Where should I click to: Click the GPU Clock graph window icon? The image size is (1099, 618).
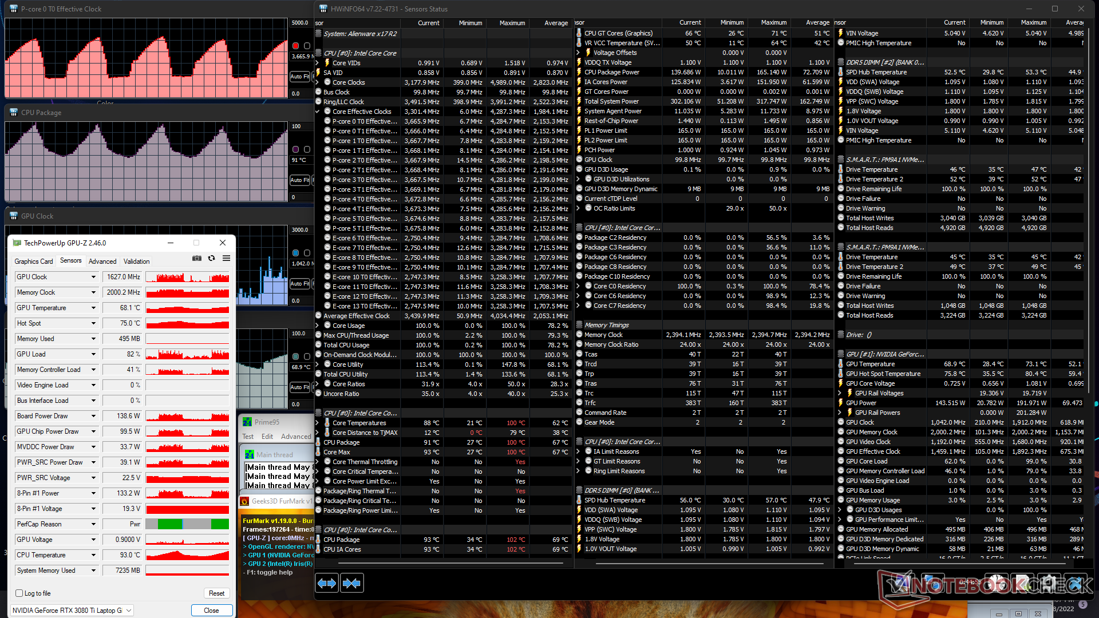[14, 216]
